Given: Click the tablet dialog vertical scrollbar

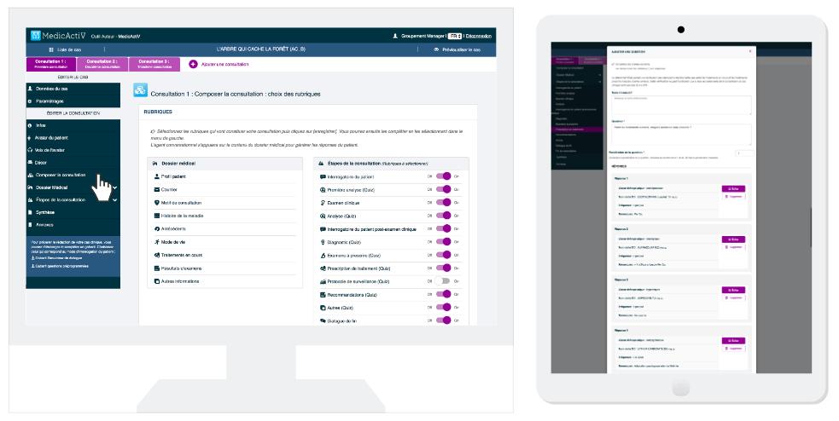Looking at the screenshot, I should point(811,227).
